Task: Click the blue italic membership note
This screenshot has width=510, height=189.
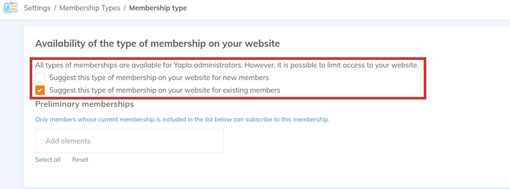Action: point(182,119)
